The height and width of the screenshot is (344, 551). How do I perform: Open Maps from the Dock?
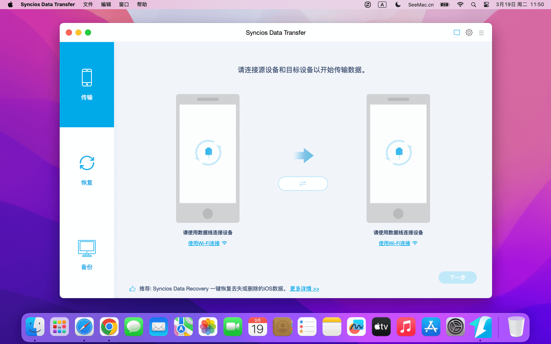coord(183,327)
